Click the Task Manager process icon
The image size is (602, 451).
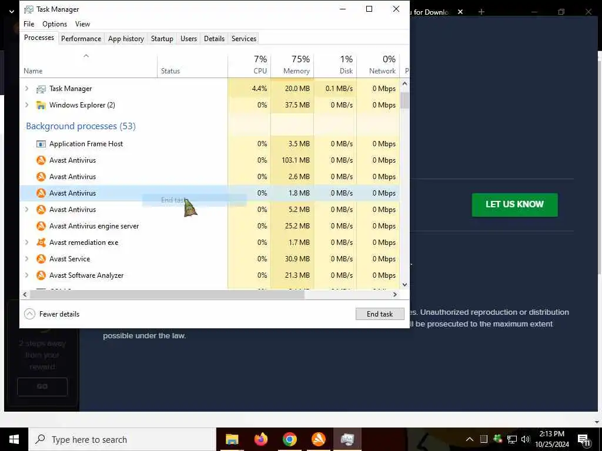point(41,89)
